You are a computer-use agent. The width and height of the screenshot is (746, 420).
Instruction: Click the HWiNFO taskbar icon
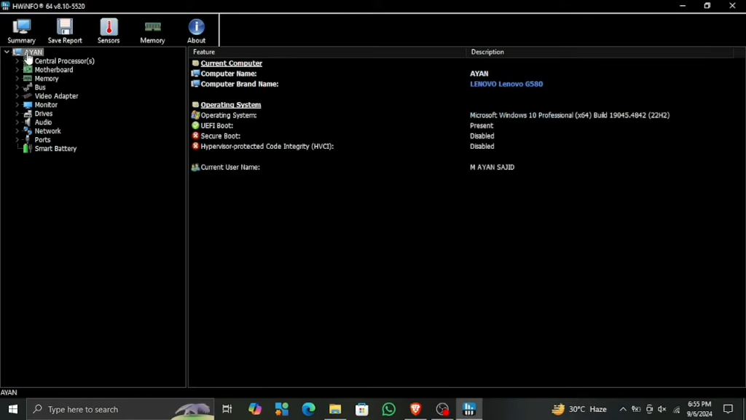[469, 409]
